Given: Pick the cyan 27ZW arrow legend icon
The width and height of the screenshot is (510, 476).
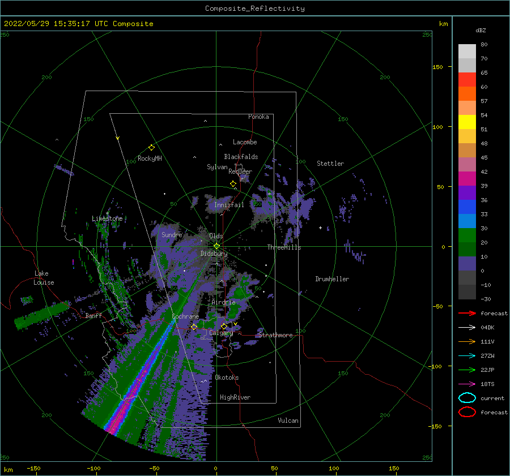Looking at the screenshot, I should click(x=467, y=356).
